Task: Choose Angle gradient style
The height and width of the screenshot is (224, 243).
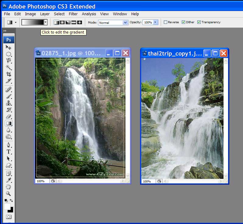Action: click(68, 22)
